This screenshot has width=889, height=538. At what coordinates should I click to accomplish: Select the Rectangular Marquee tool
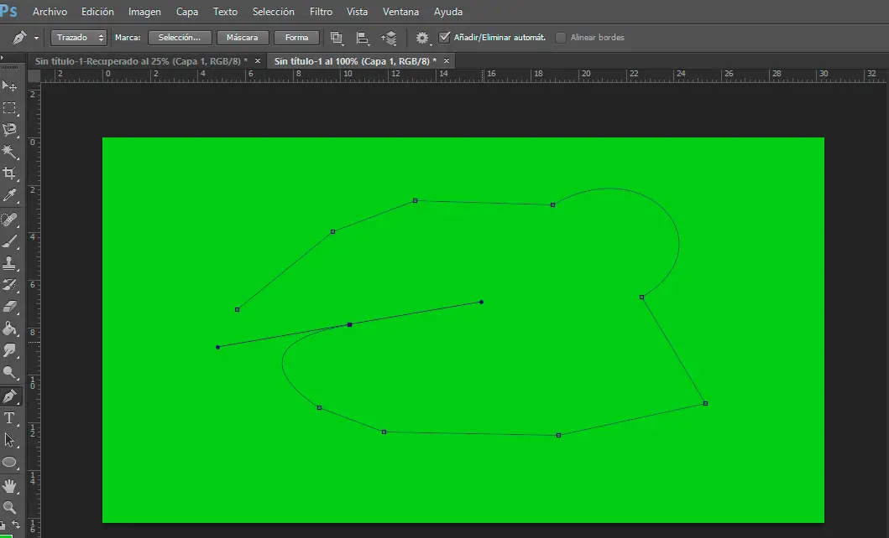10,108
